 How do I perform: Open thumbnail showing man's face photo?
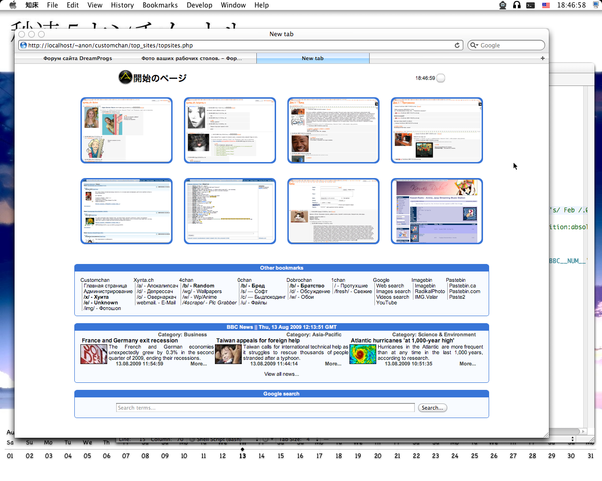coord(333,130)
